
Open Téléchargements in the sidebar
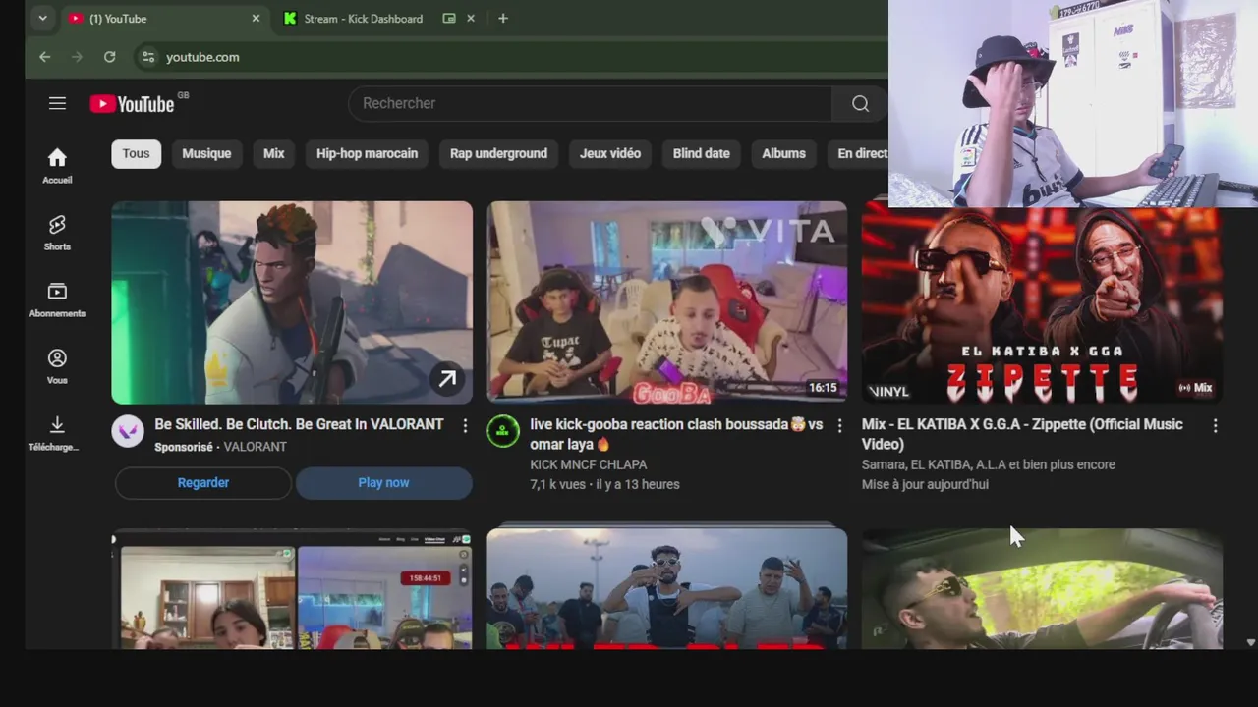54,433
